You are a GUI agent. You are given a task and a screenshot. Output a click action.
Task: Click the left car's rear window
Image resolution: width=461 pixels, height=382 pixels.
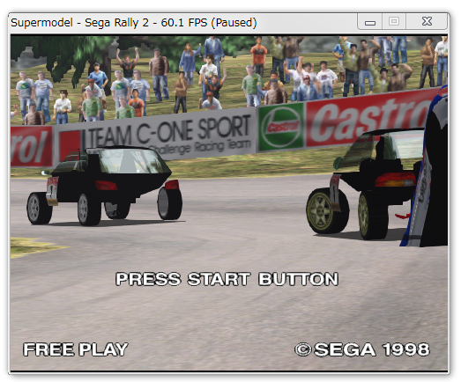pos(130,161)
